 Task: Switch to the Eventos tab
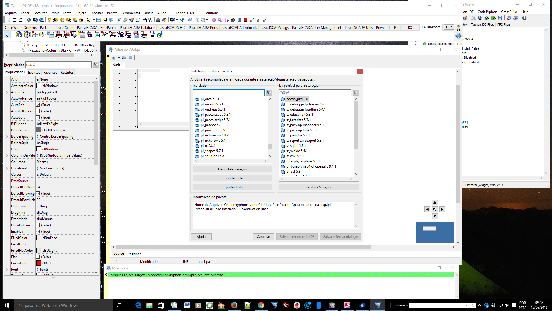[34, 73]
